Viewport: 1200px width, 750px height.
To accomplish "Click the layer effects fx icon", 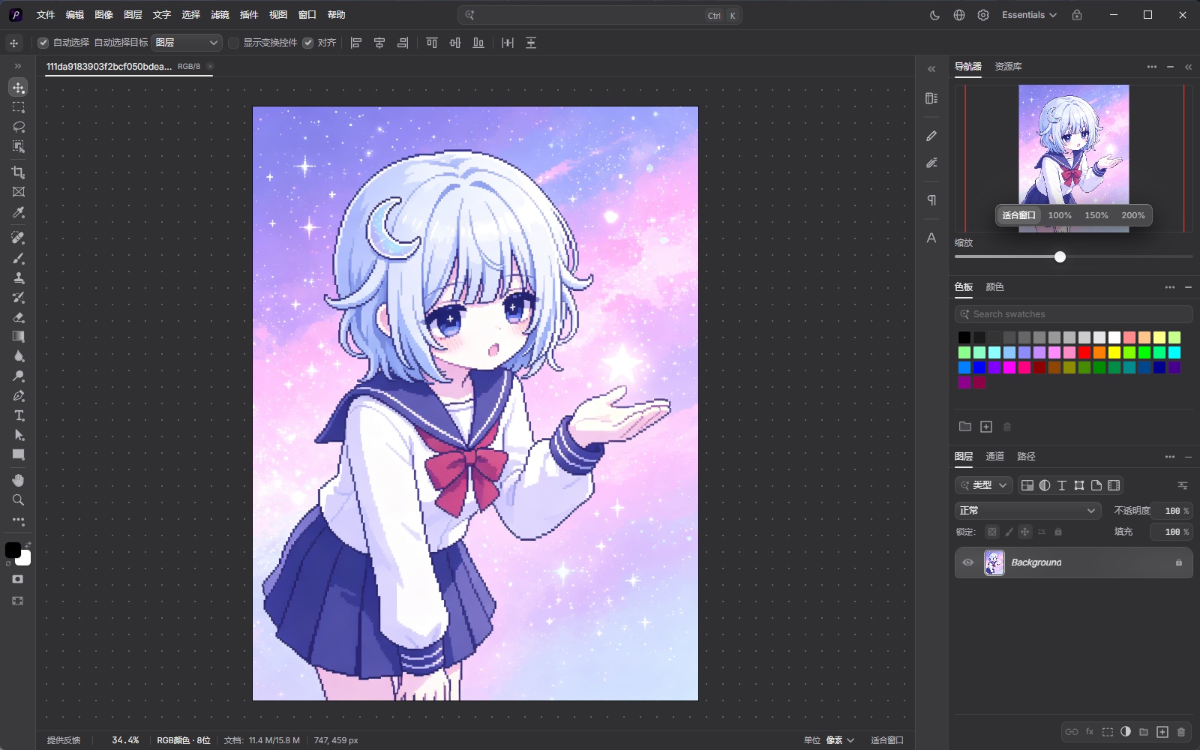I will pyautogui.click(x=1090, y=732).
